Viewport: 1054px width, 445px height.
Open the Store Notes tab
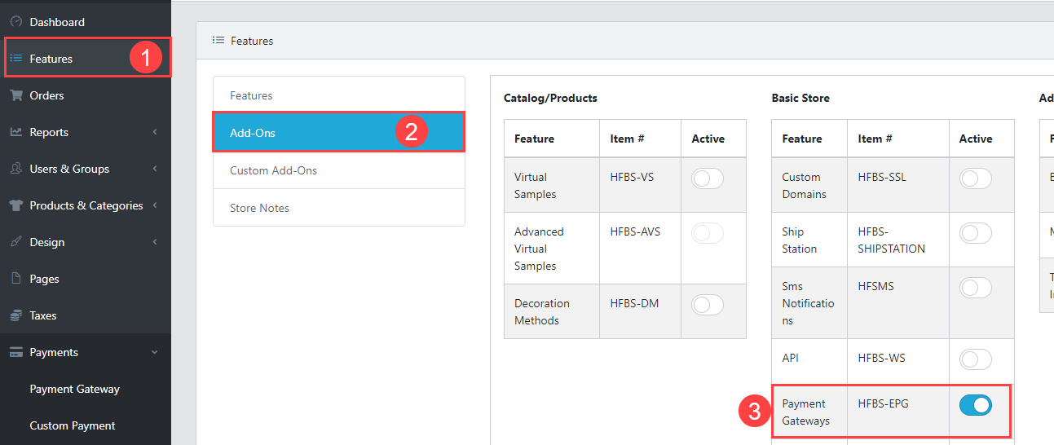click(259, 208)
